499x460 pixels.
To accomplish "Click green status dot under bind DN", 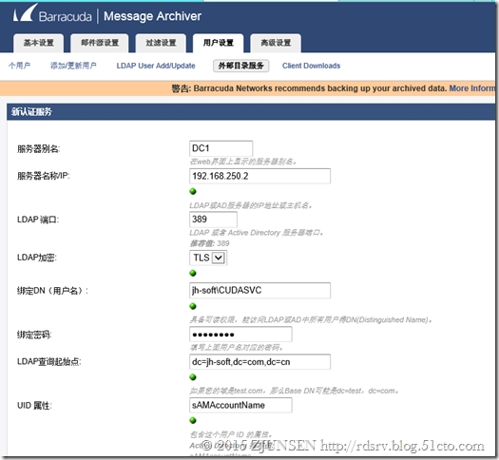I will pos(193,306).
